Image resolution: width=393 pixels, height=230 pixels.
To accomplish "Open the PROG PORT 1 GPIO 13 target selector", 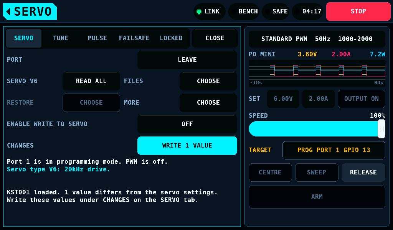I will (x=334, y=150).
